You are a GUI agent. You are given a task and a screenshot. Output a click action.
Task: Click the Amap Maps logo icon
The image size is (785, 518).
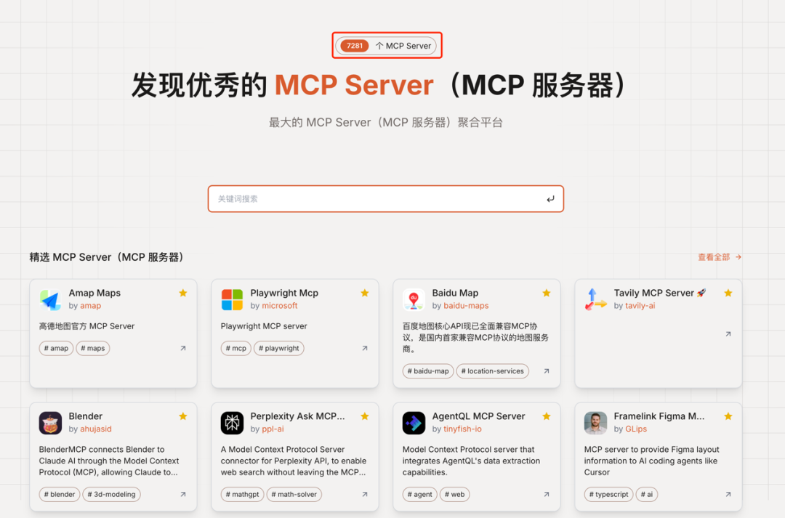coord(51,299)
